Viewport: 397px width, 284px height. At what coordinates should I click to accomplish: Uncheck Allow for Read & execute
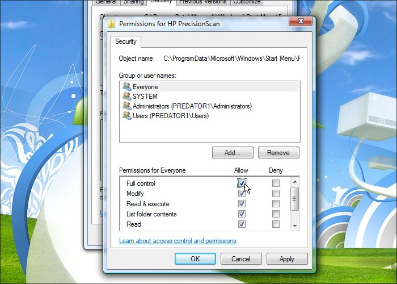click(x=242, y=204)
